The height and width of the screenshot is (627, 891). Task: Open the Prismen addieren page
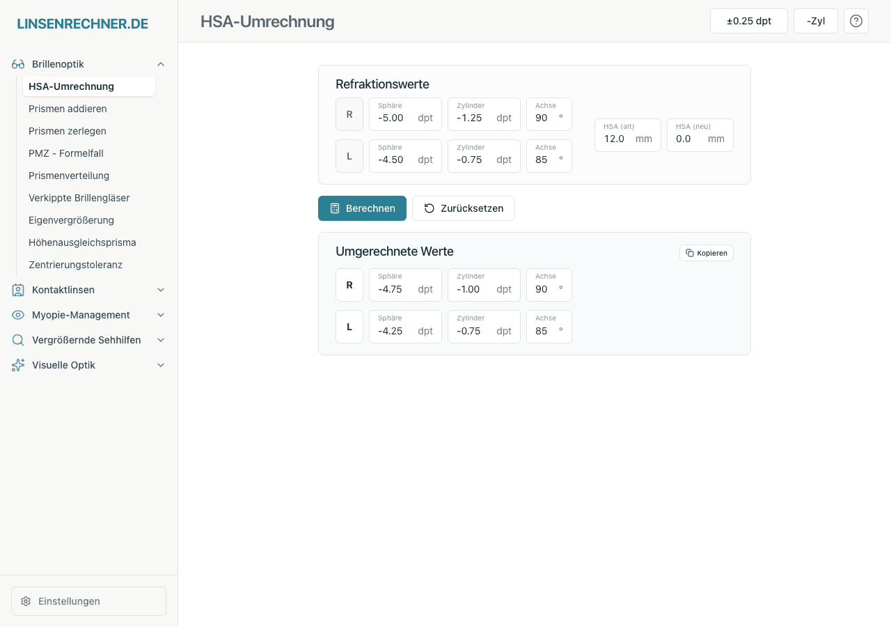[68, 109]
